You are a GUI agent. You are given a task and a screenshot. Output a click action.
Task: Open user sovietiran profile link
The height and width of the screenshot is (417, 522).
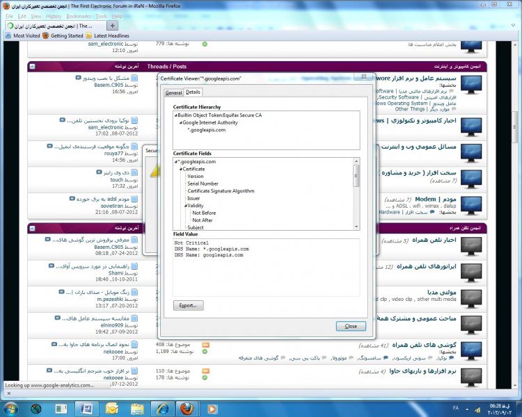coord(112,206)
